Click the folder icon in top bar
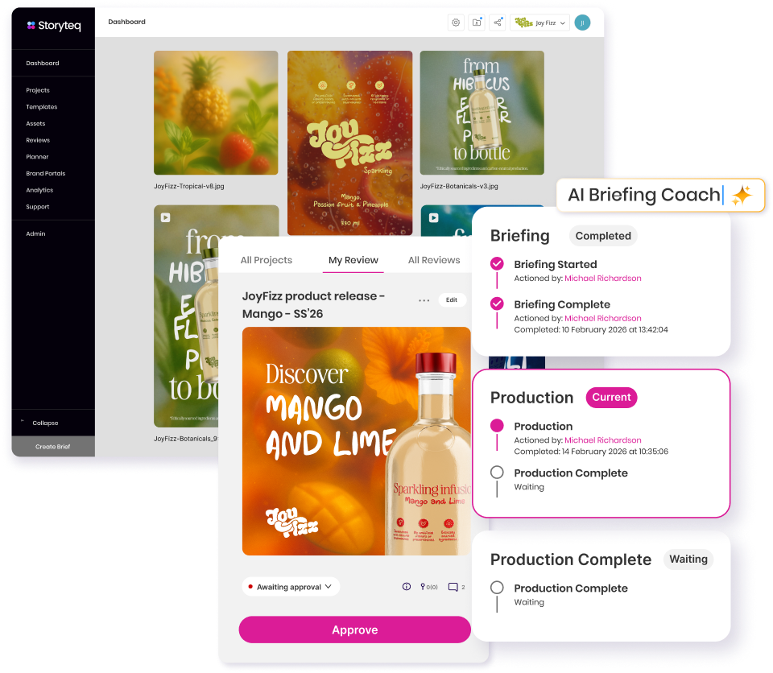The width and height of the screenshot is (773, 673). coord(477,23)
